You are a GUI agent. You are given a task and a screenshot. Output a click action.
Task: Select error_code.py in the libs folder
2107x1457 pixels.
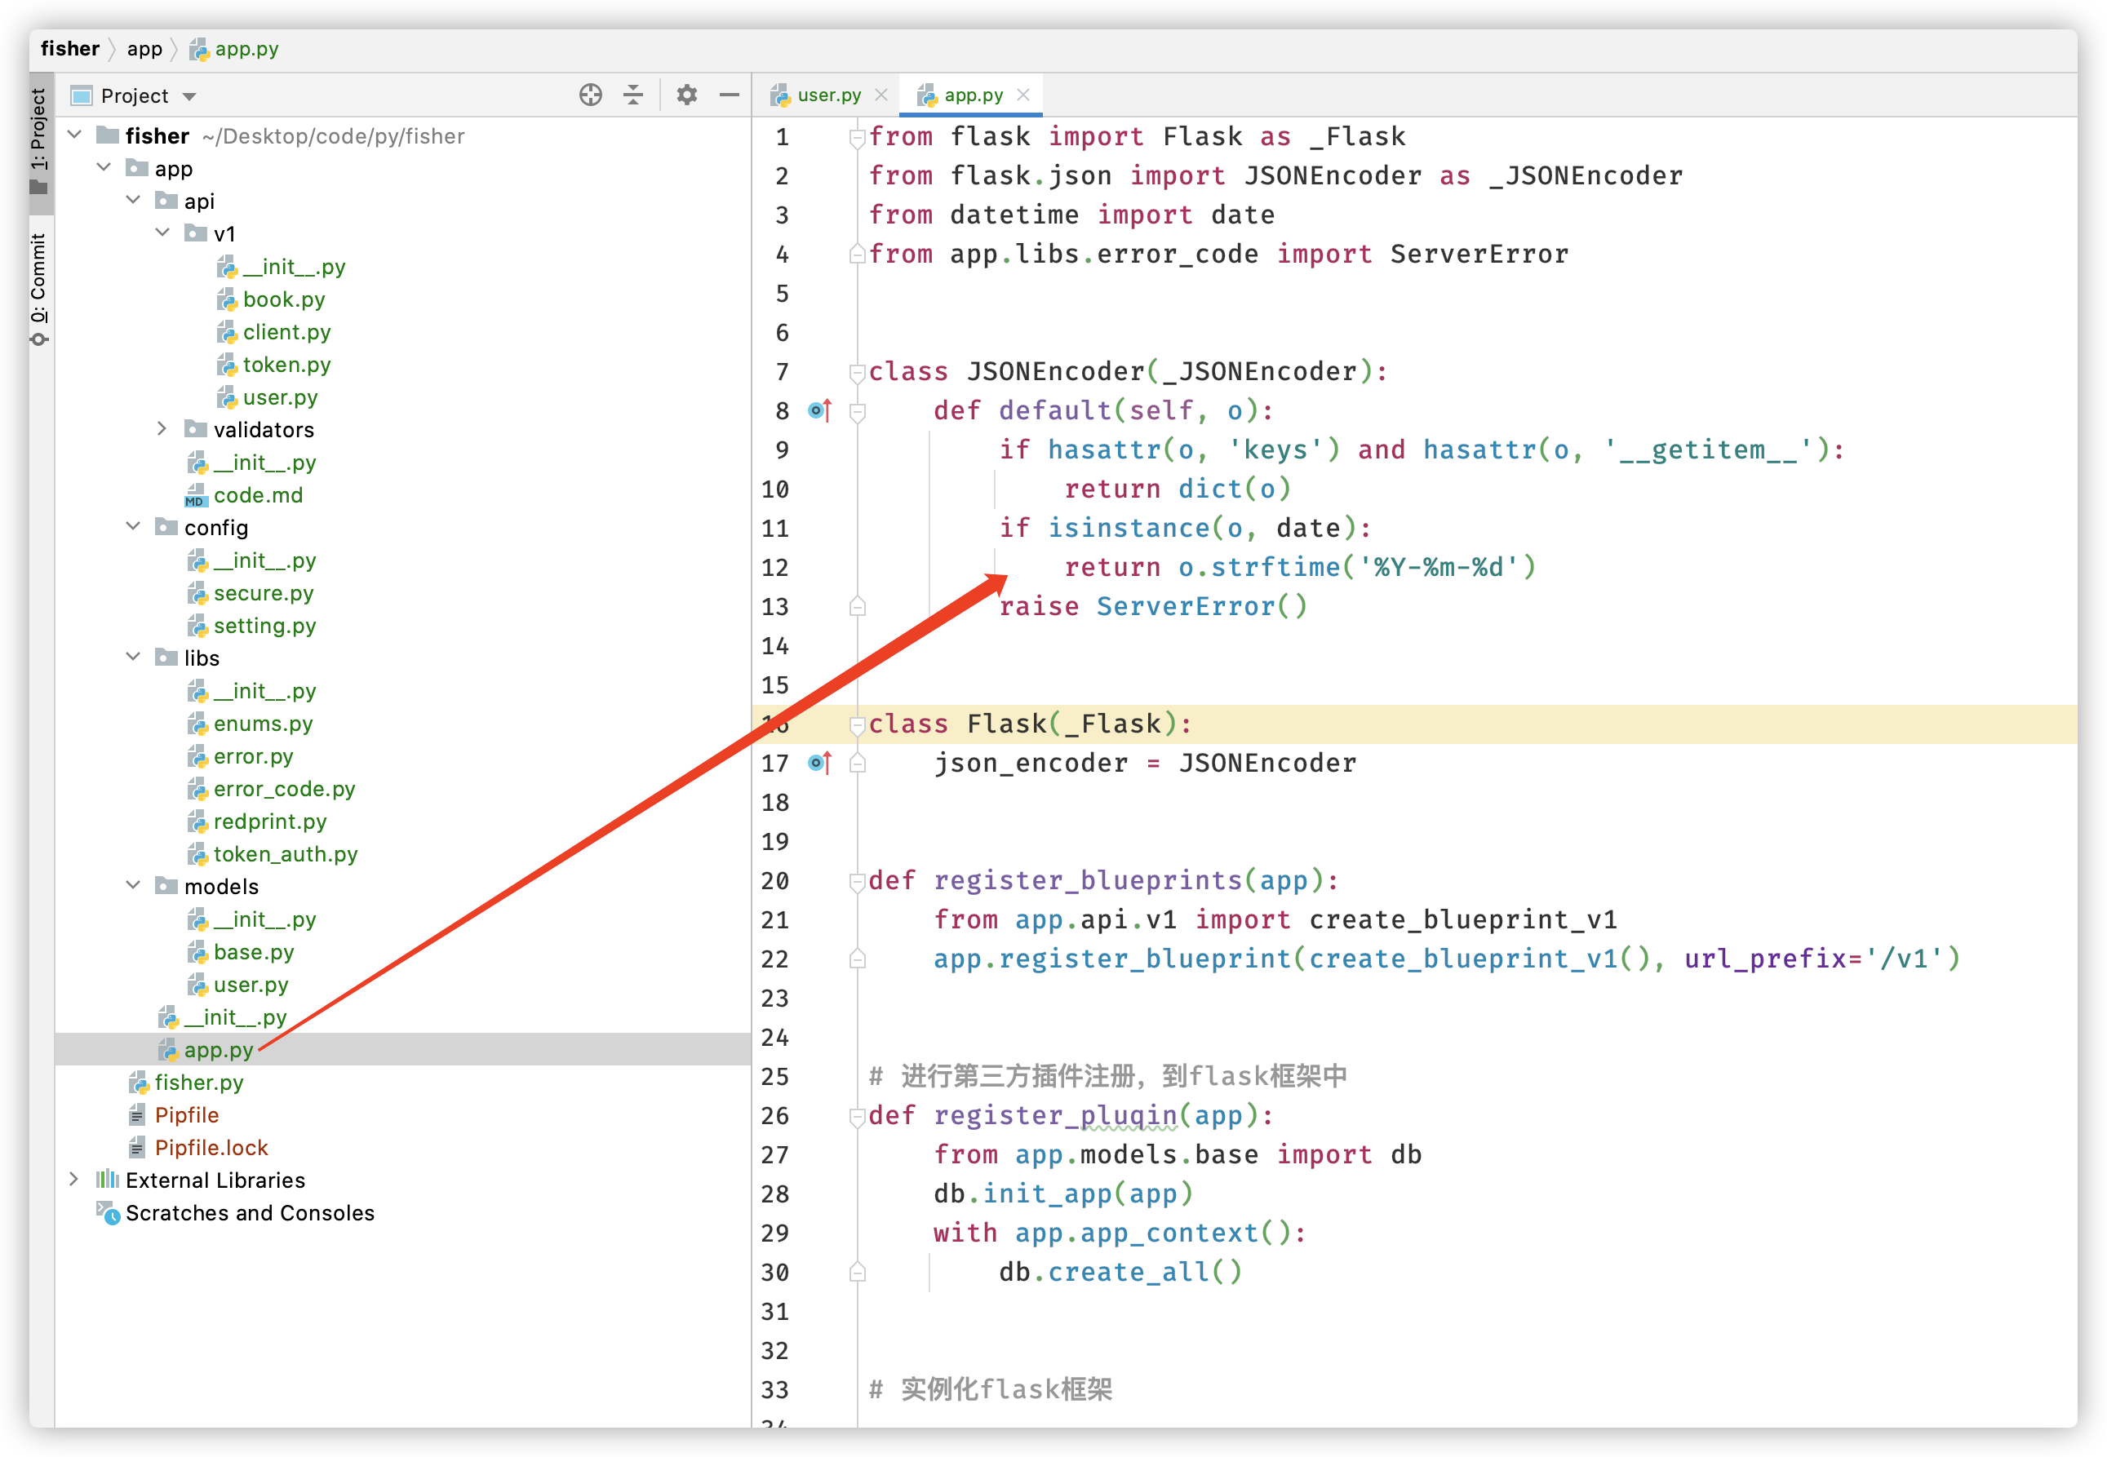point(284,789)
